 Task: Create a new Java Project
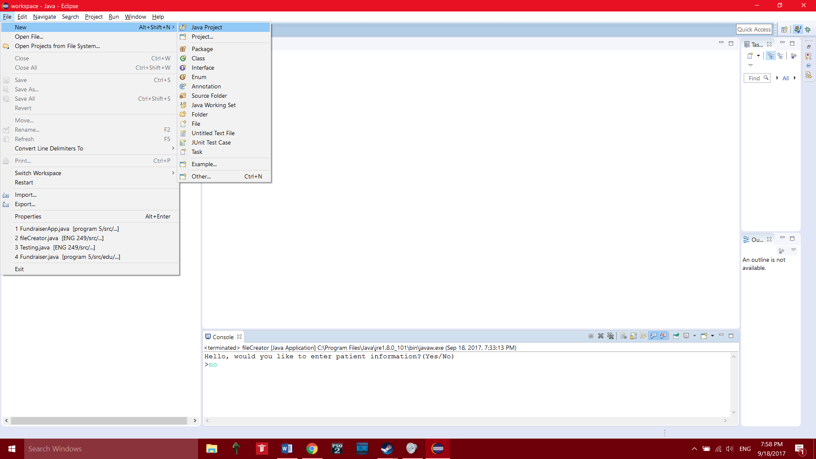click(x=207, y=27)
